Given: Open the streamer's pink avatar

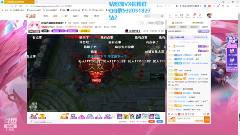Looking at the screenshot, I should point(34,27).
